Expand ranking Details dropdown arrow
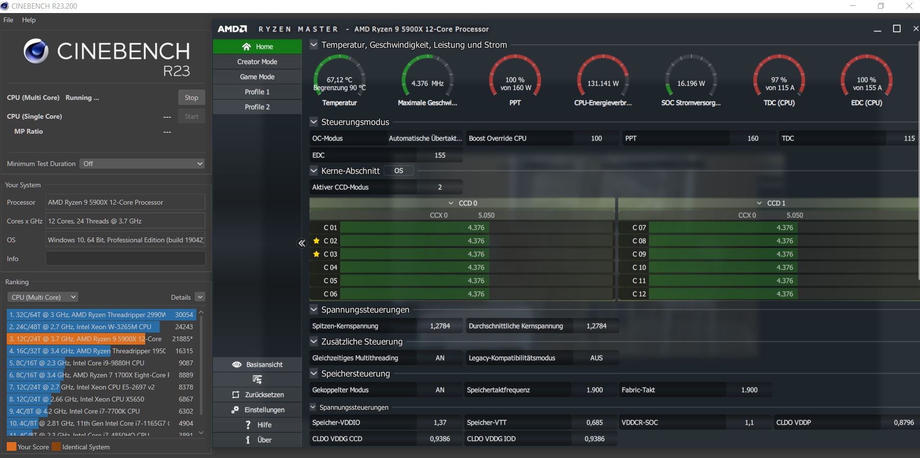 [200, 297]
